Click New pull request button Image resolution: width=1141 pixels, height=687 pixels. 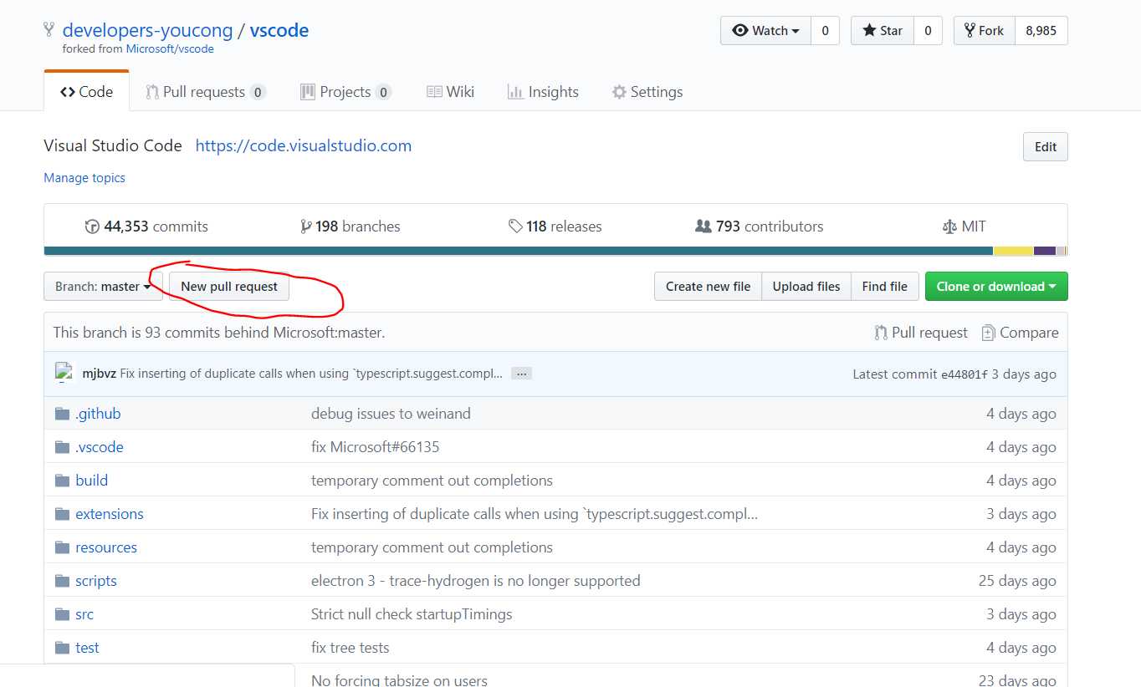pos(229,286)
